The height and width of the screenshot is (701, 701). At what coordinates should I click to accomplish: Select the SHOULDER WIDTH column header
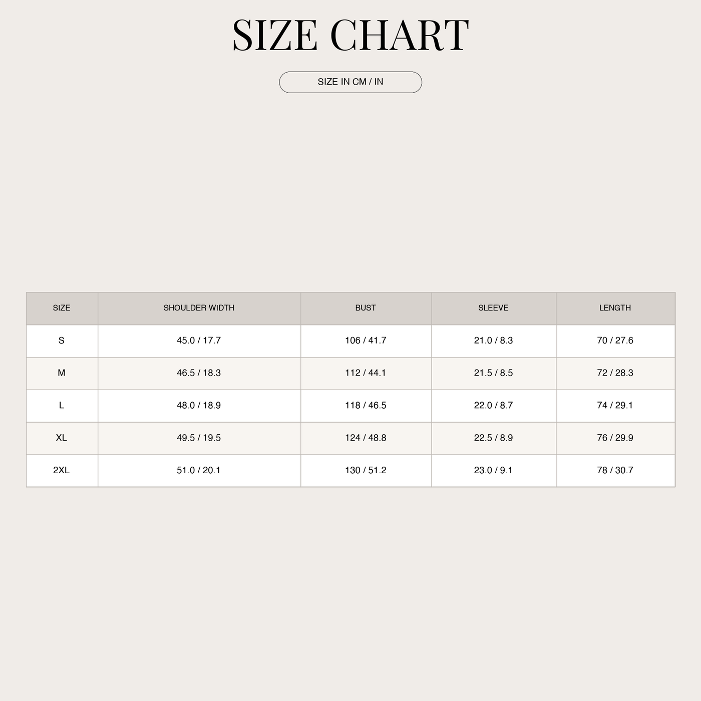tap(199, 308)
